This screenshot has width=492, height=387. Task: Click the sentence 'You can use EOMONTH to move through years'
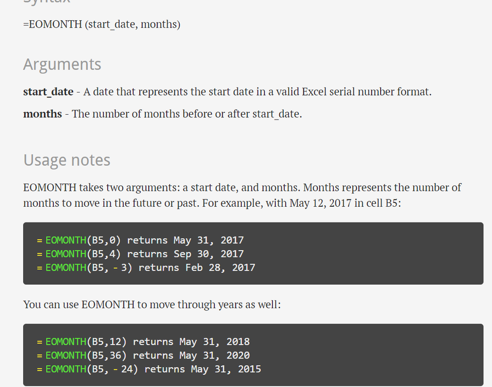pos(152,305)
